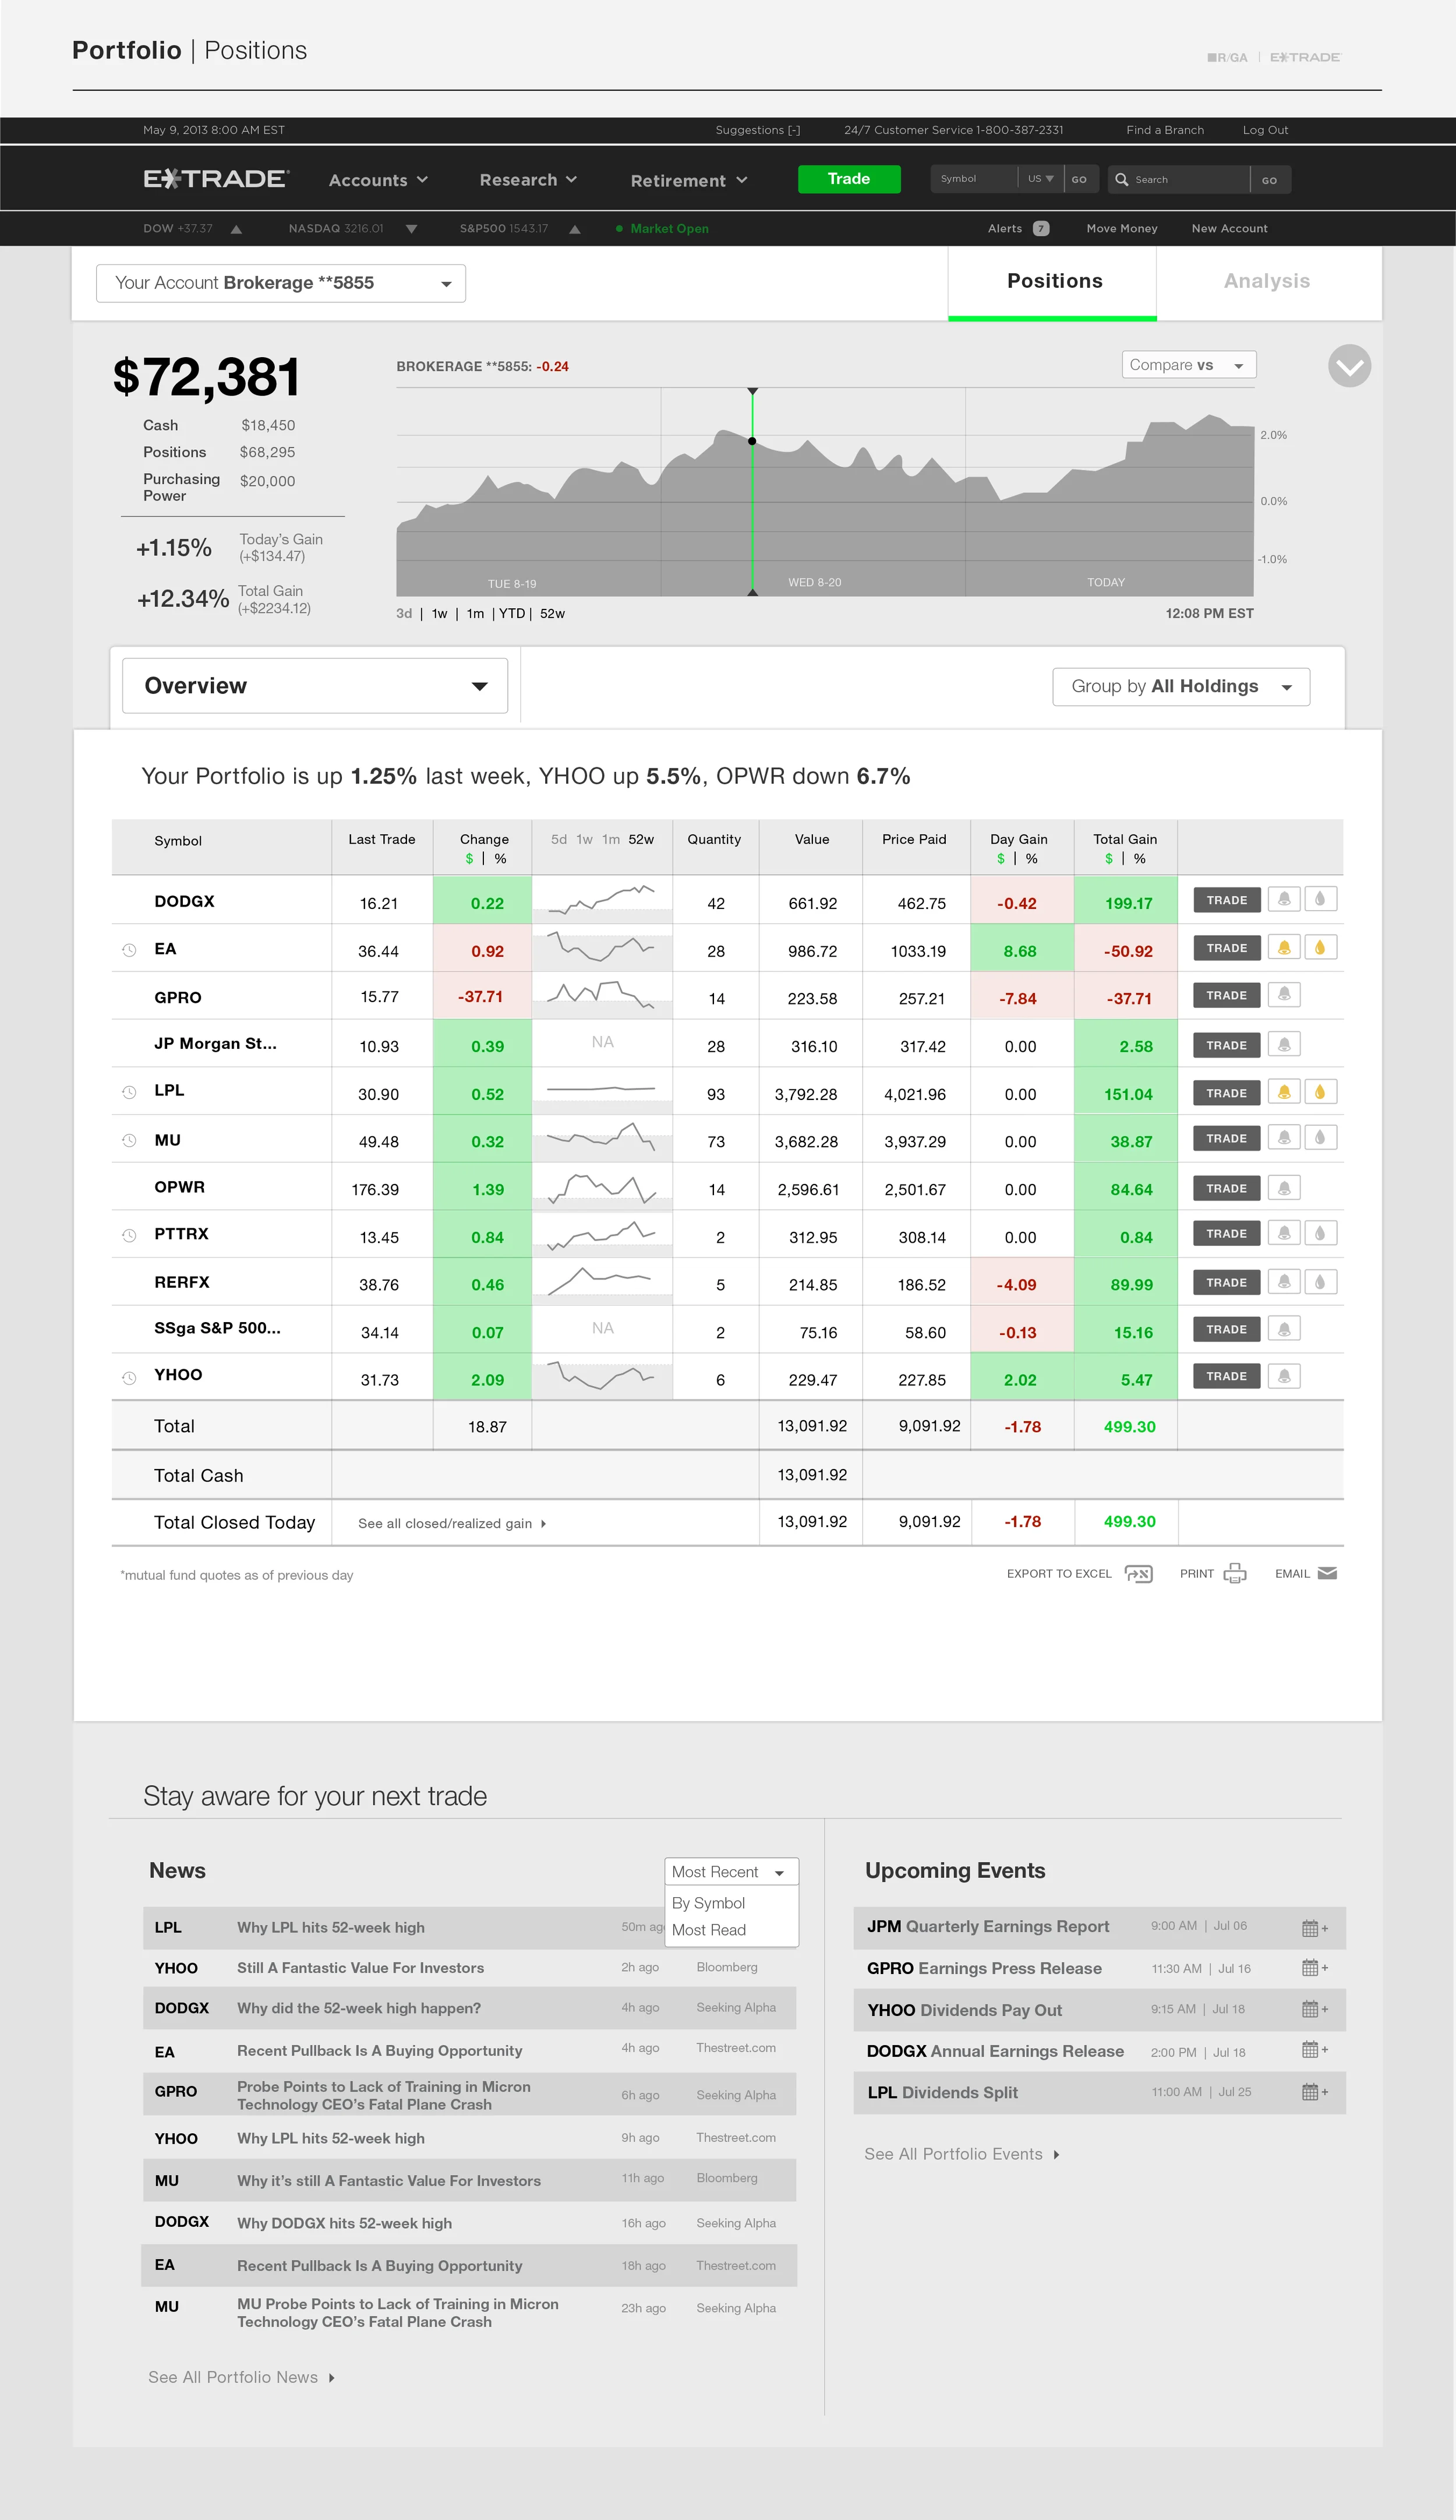Click the Email envelope icon

[1327, 1573]
